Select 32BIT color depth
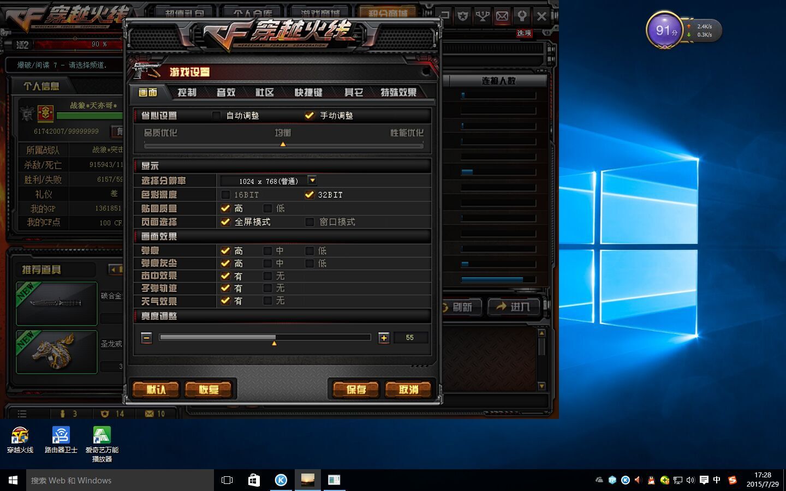This screenshot has width=786, height=491. click(x=309, y=195)
